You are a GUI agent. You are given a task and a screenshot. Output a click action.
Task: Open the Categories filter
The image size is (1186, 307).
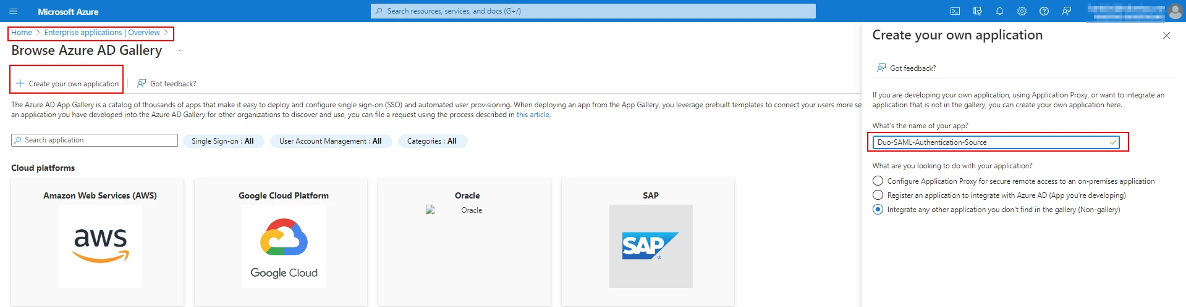click(x=432, y=141)
